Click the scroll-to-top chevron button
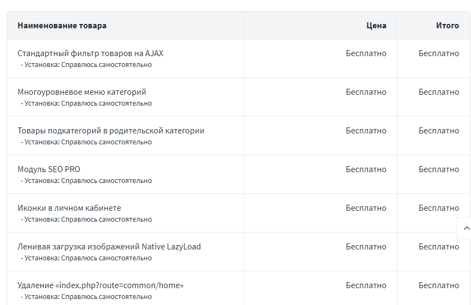Screen dimensions: 471x305 (x=464, y=228)
